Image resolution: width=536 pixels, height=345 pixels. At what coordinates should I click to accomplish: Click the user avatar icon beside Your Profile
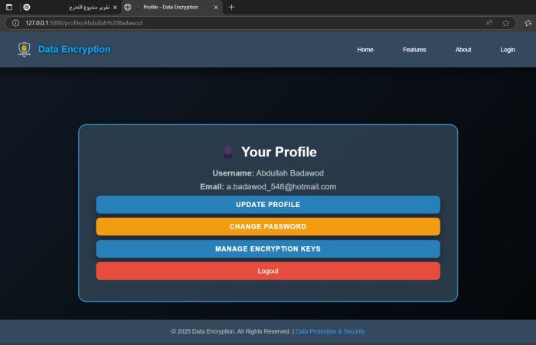(227, 152)
